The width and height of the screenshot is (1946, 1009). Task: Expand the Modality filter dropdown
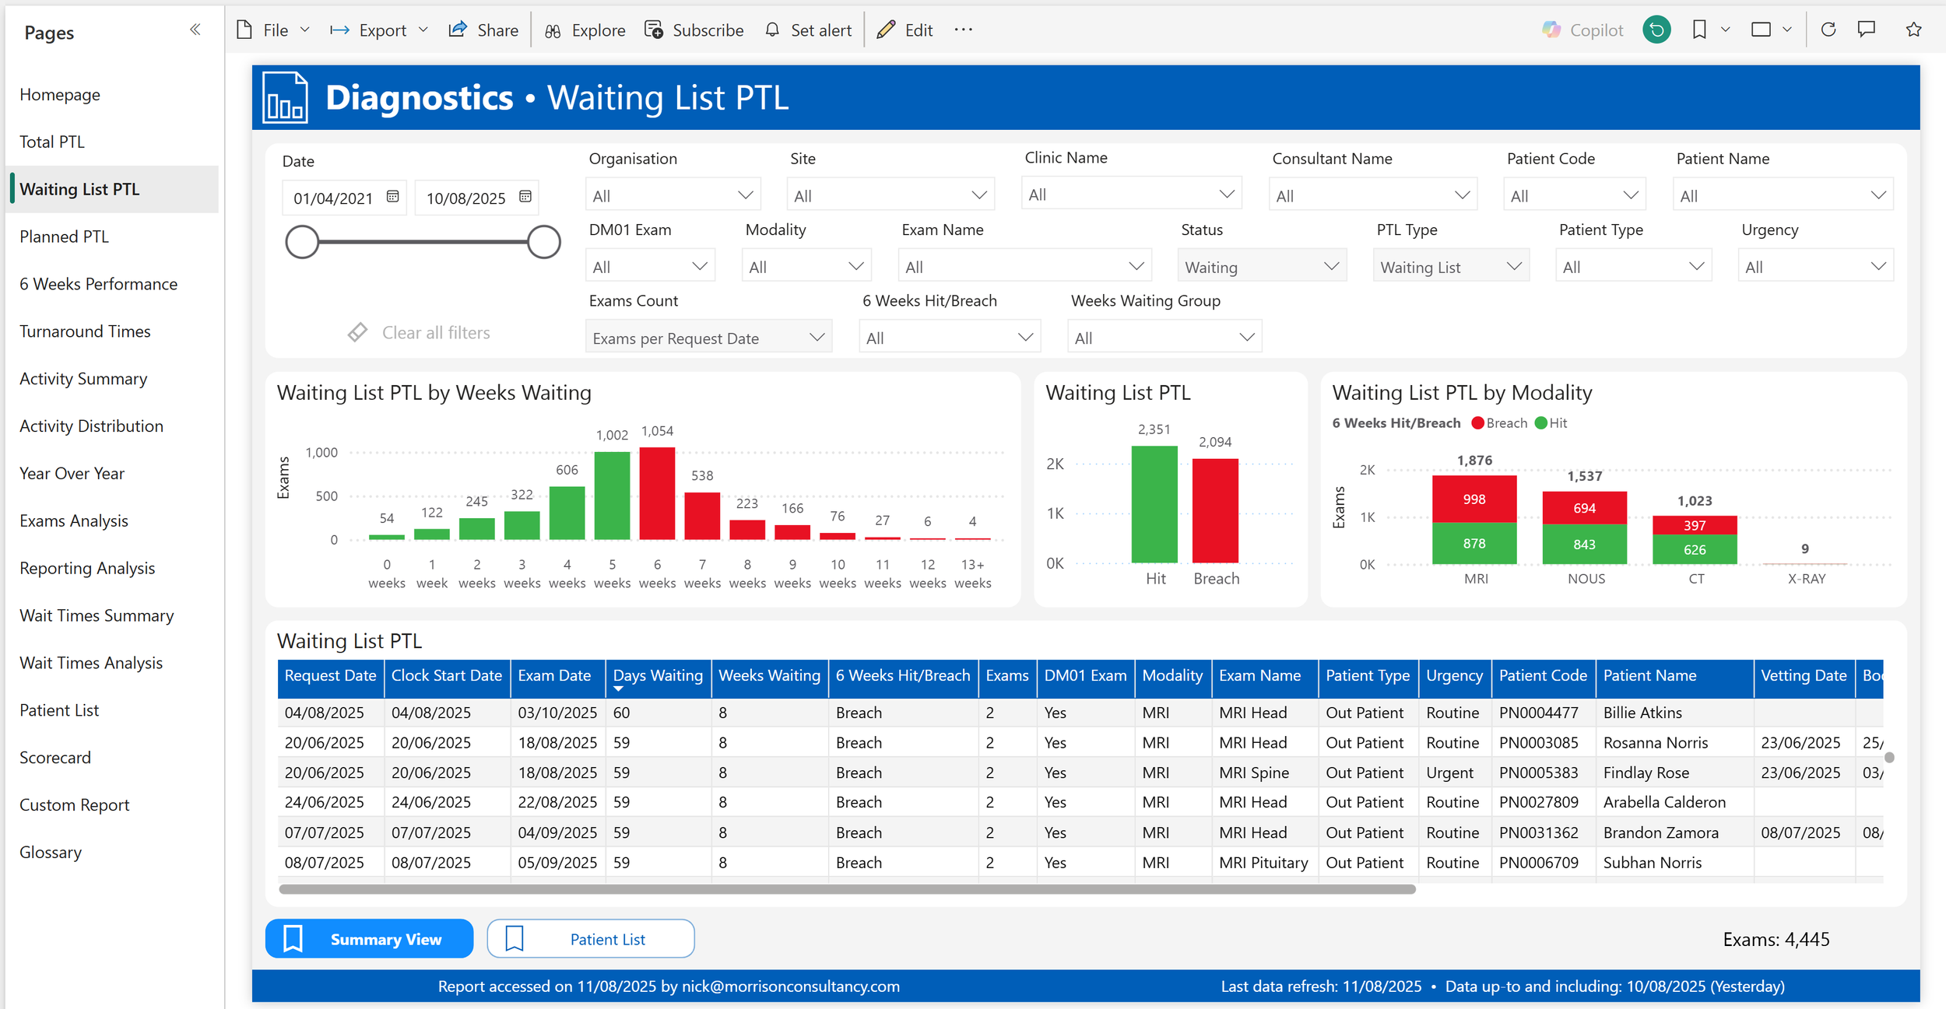(806, 267)
